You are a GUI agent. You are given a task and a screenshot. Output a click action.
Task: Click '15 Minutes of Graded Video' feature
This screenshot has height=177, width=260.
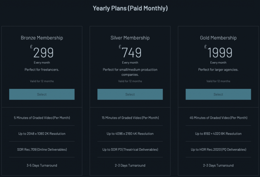(x=130, y=118)
